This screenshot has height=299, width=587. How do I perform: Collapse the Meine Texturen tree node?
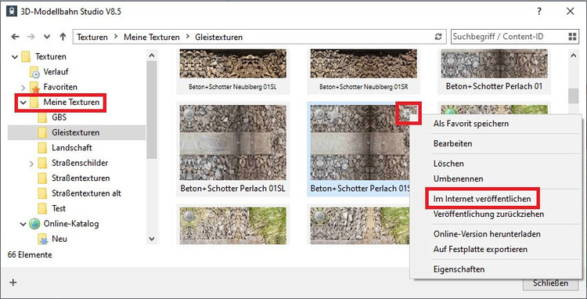[x=23, y=103]
